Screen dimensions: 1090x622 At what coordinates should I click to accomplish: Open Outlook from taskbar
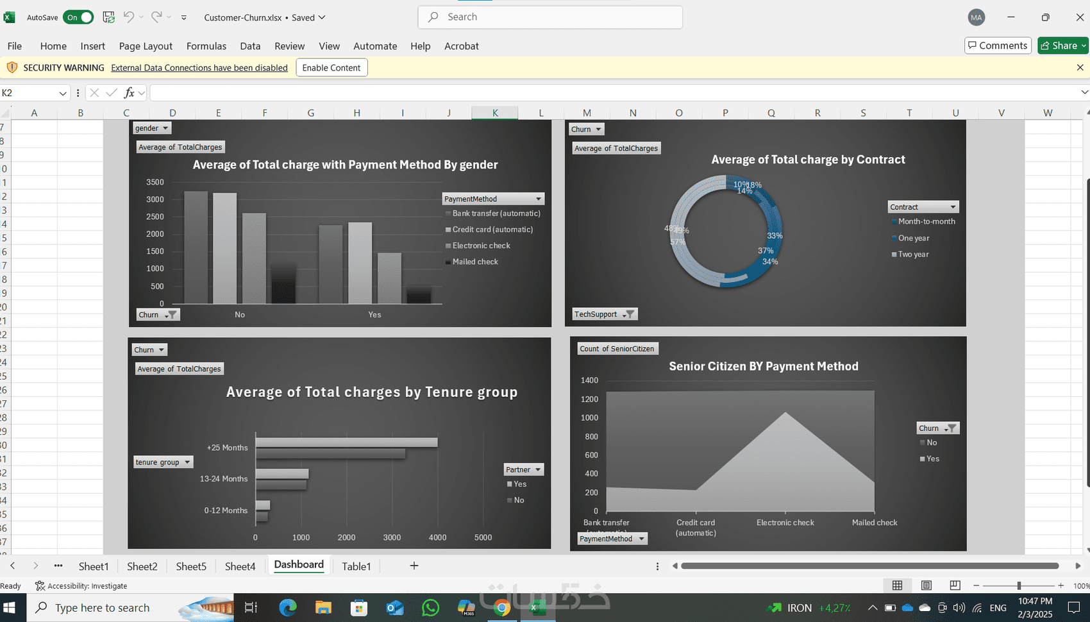pyautogui.click(x=395, y=607)
